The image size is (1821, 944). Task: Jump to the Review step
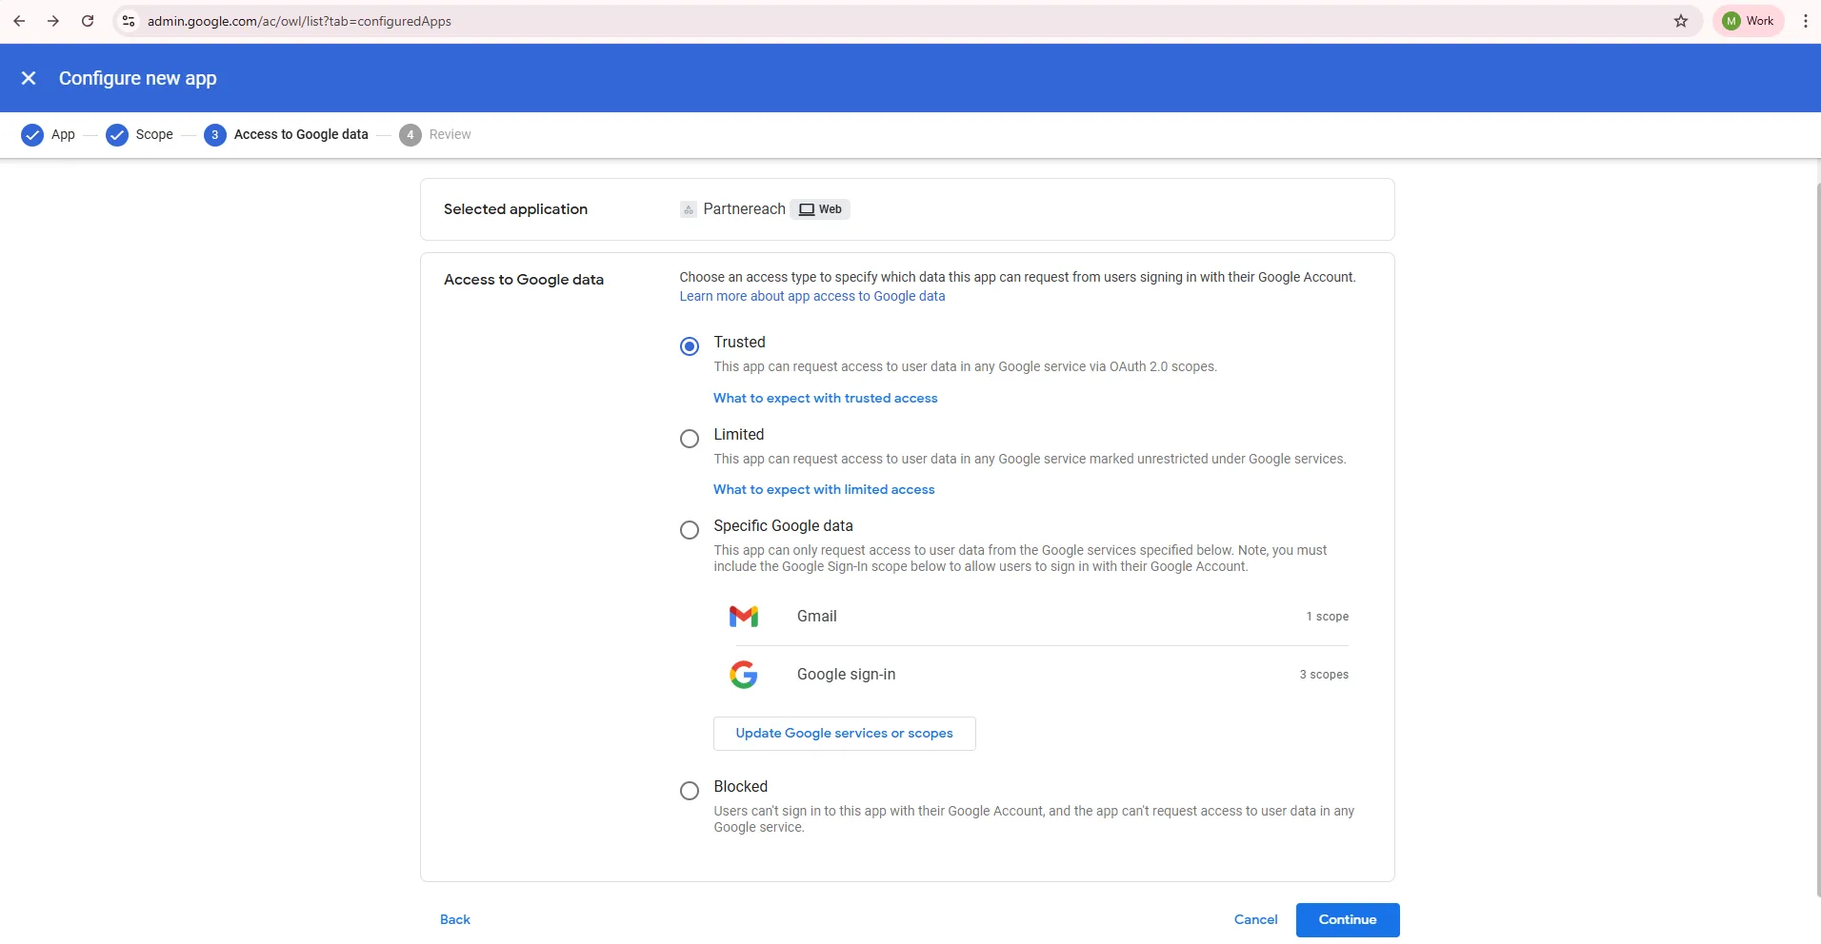pos(435,135)
